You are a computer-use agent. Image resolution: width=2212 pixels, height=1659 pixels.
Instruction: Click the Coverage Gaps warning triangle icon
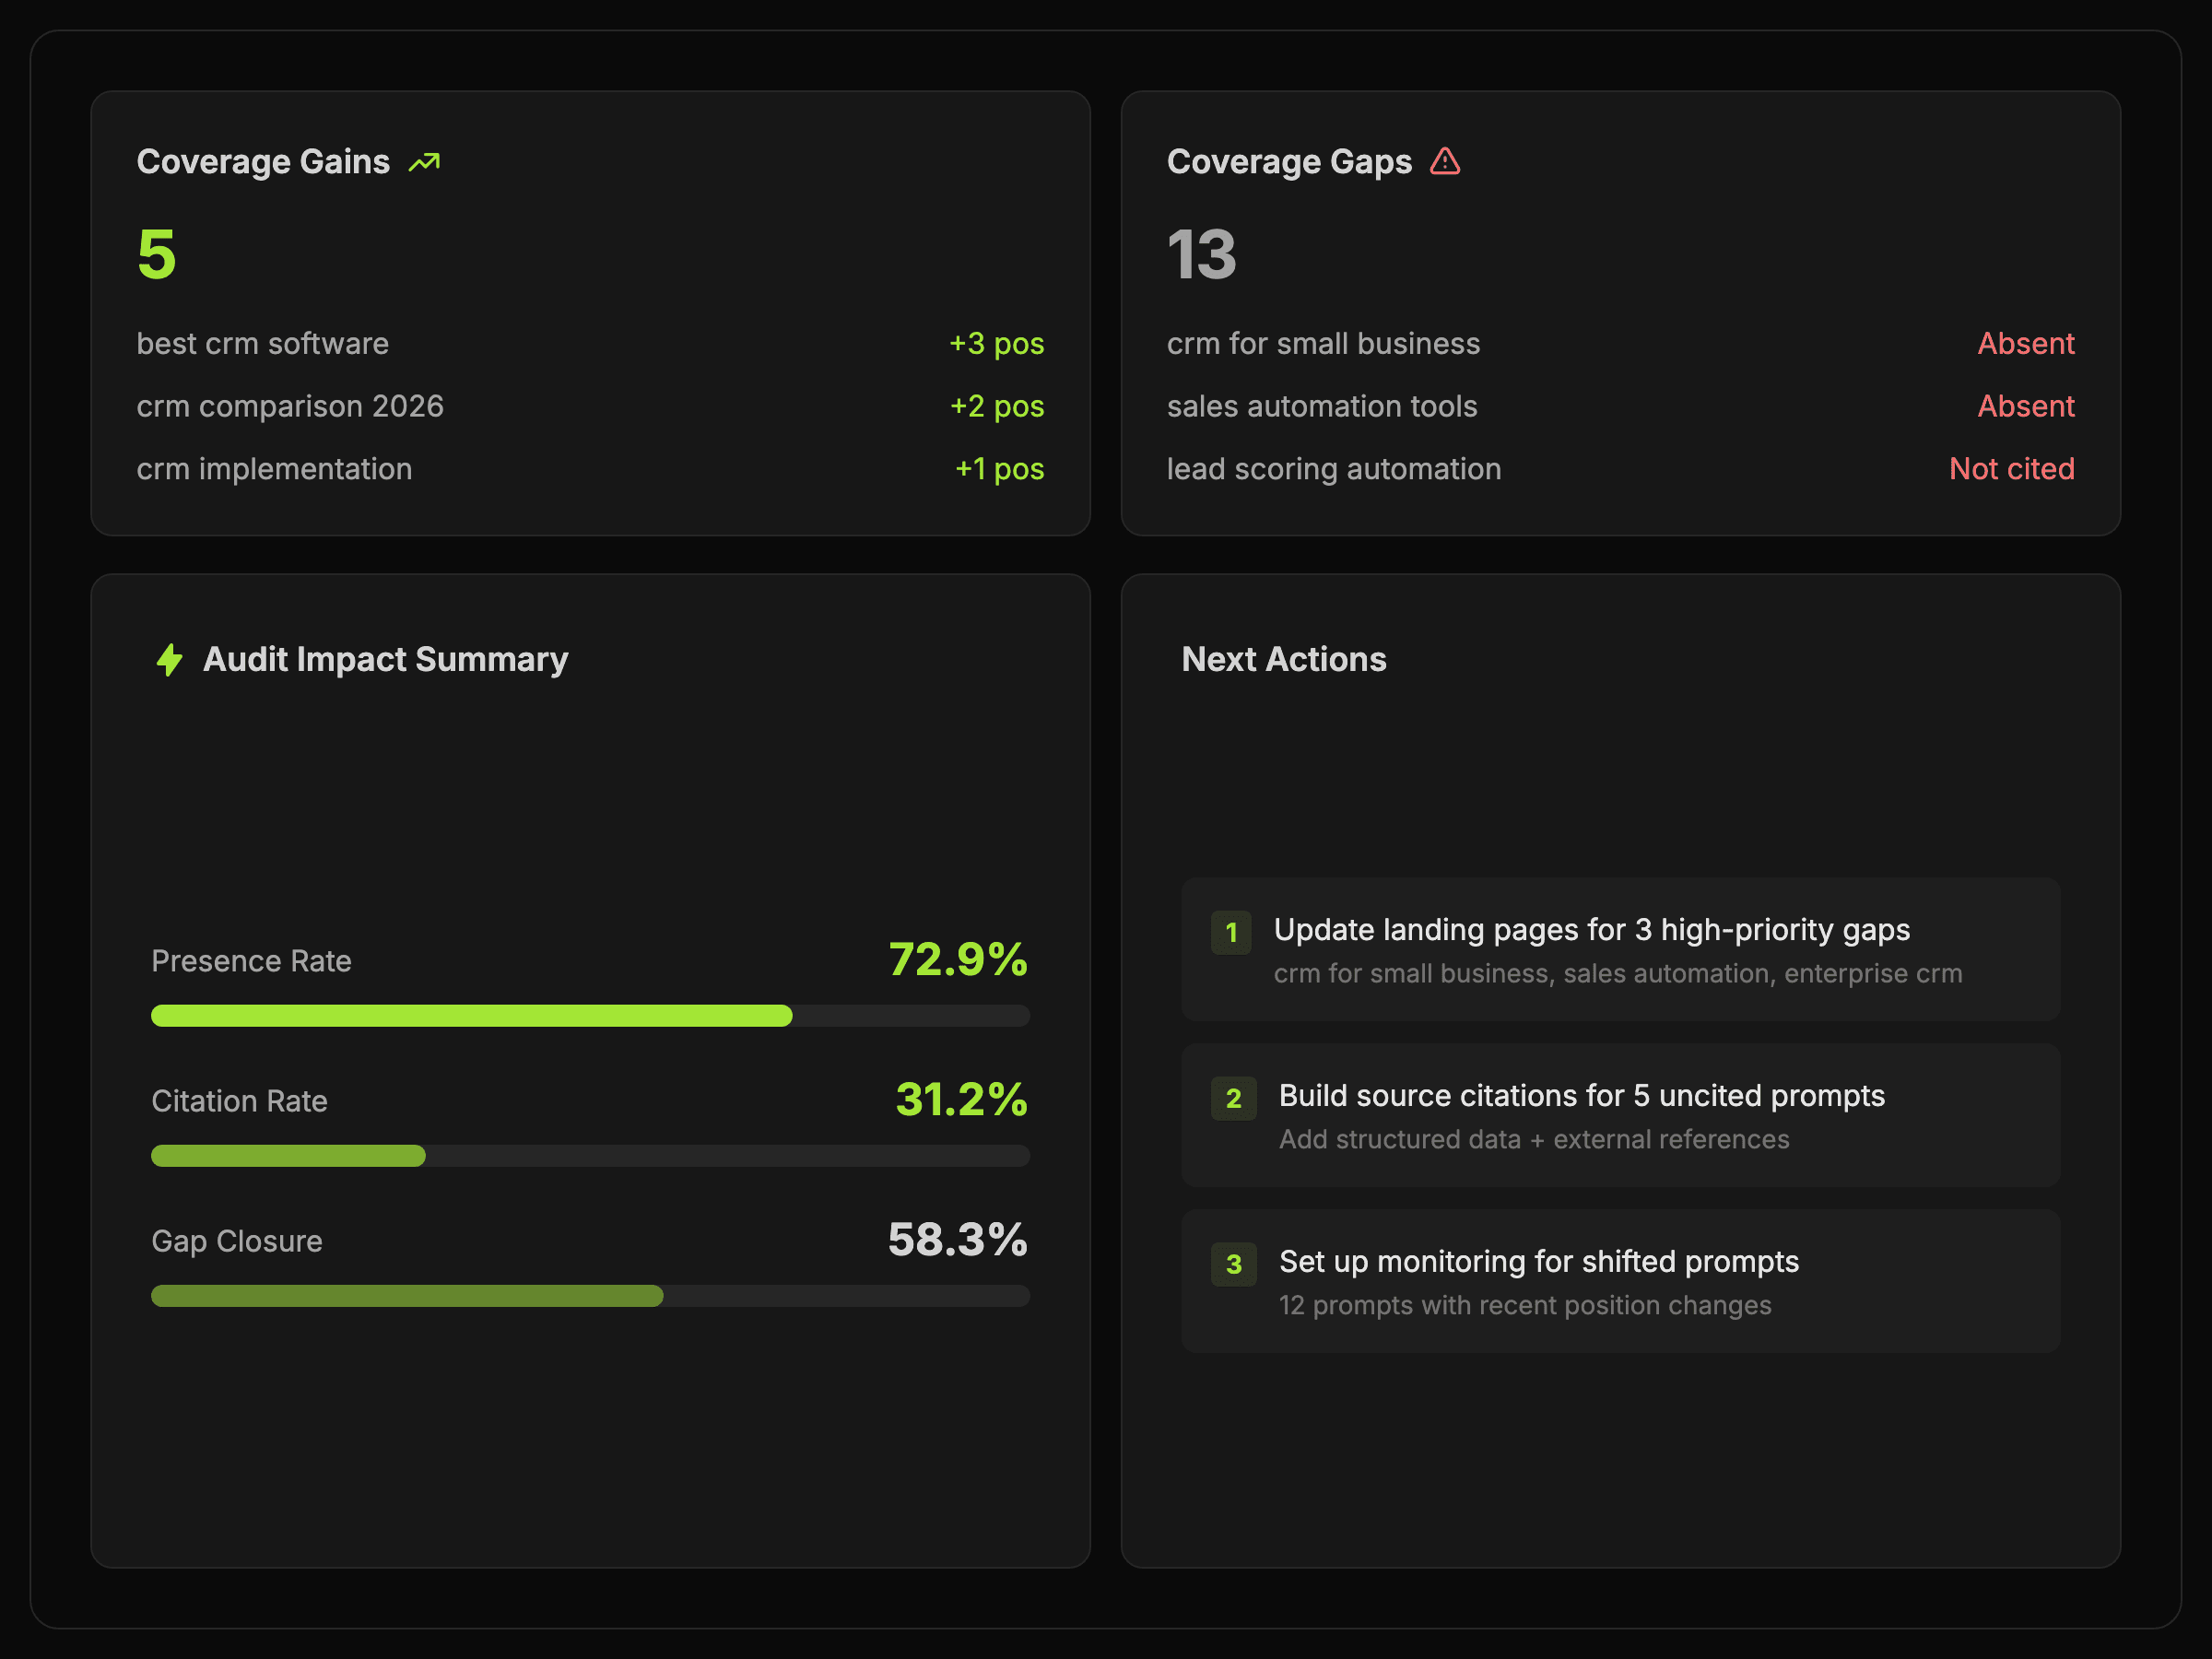pyautogui.click(x=1444, y=162)
